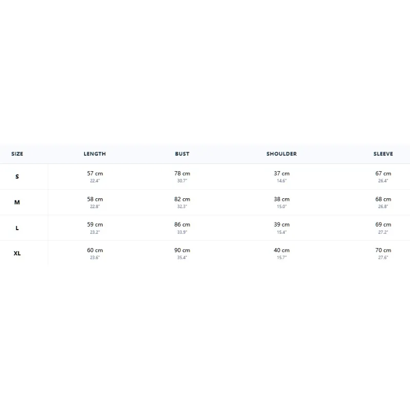Select the L size row label
Screen dimensions: 410x410
pyautogui.click(x=17, y=228)
